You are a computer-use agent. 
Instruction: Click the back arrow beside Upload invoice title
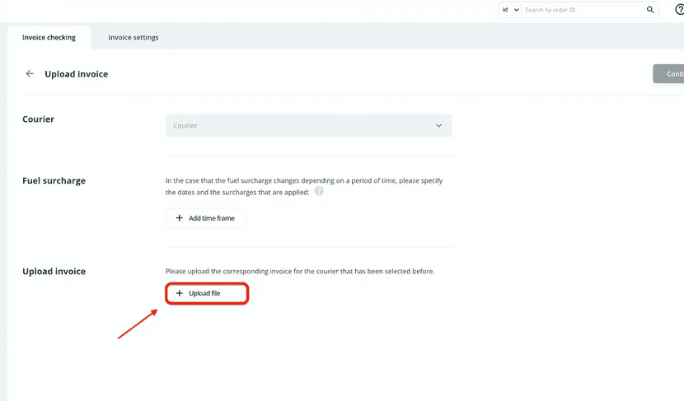30,74
